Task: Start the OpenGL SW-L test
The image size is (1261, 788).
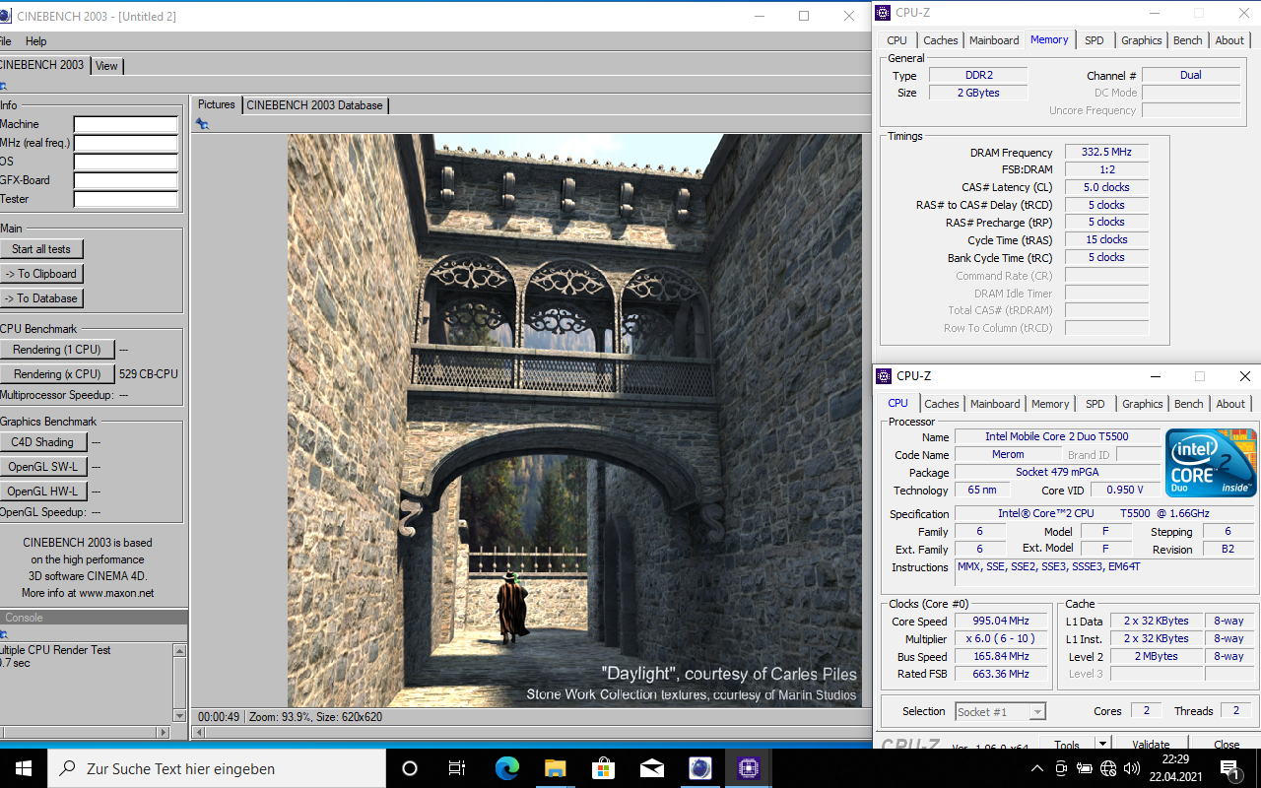Action: point(43,467)
